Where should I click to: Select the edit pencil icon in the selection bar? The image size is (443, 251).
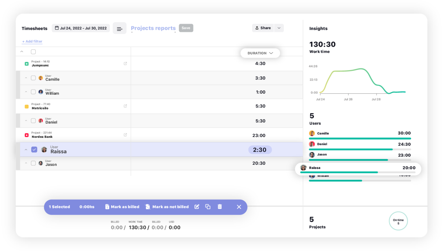click(x=197, y=207)
